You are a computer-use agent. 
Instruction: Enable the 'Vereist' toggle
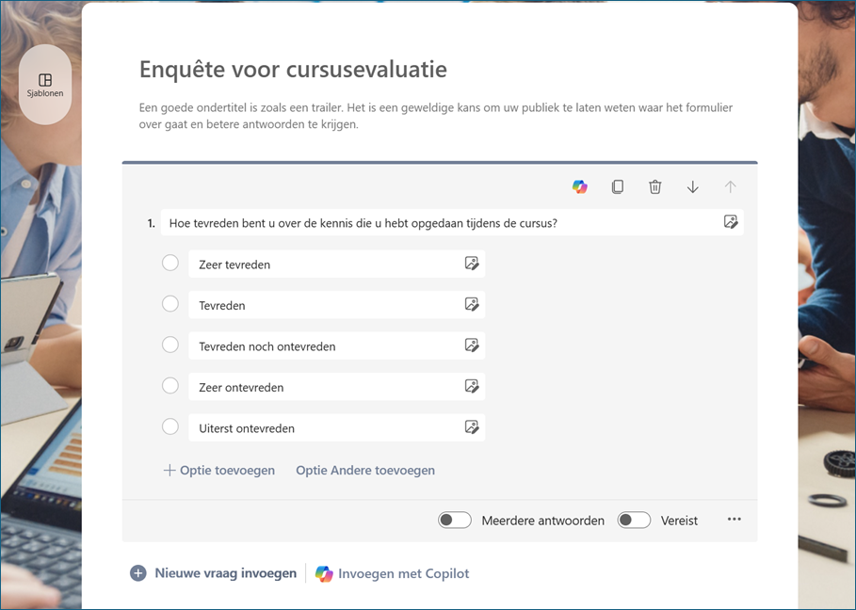pyautogui.click(x=634, y=520)
